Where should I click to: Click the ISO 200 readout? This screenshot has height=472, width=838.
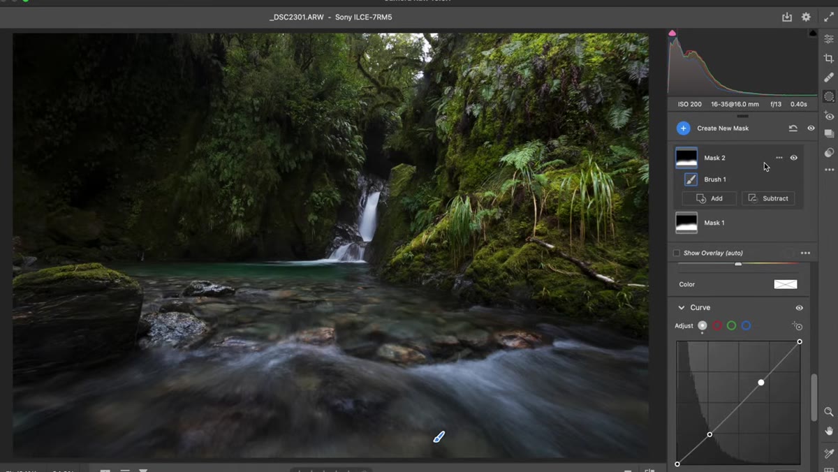click(690, 104)
